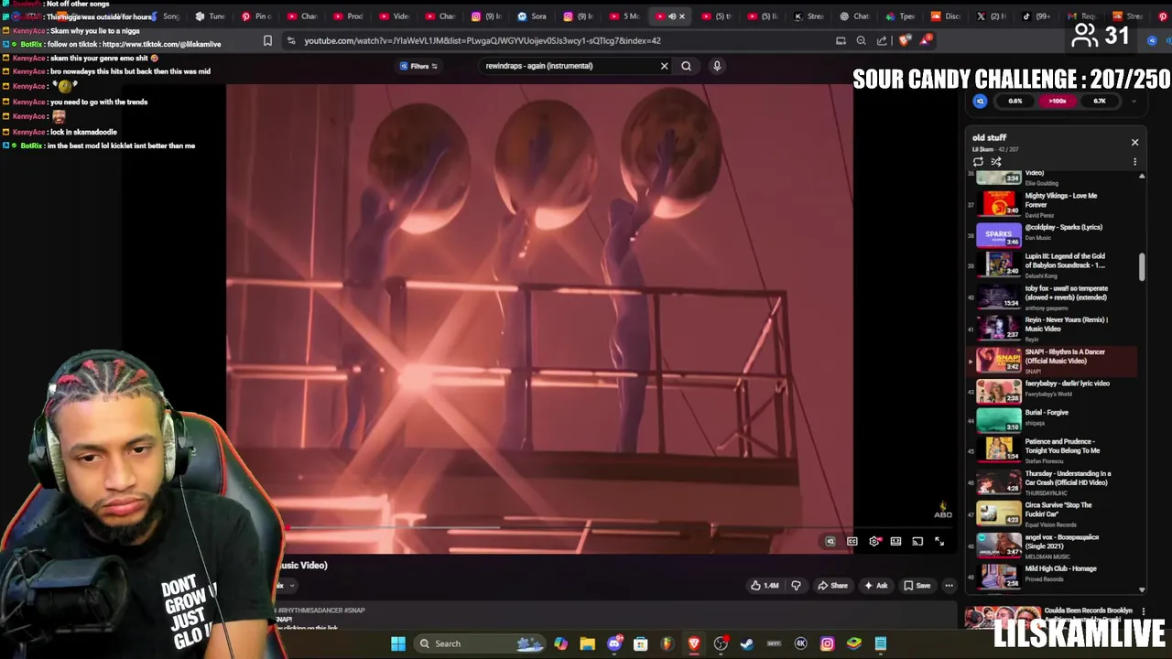The image size is (1172, 659).
Task: Play Burial - Forgive playlist item
Action: point(1051,419)
